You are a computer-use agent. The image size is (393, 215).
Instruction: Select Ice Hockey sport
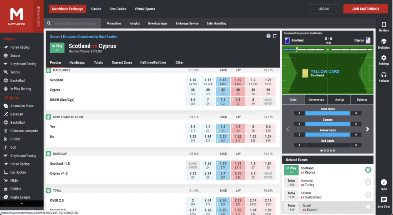(x=18, y=172)
